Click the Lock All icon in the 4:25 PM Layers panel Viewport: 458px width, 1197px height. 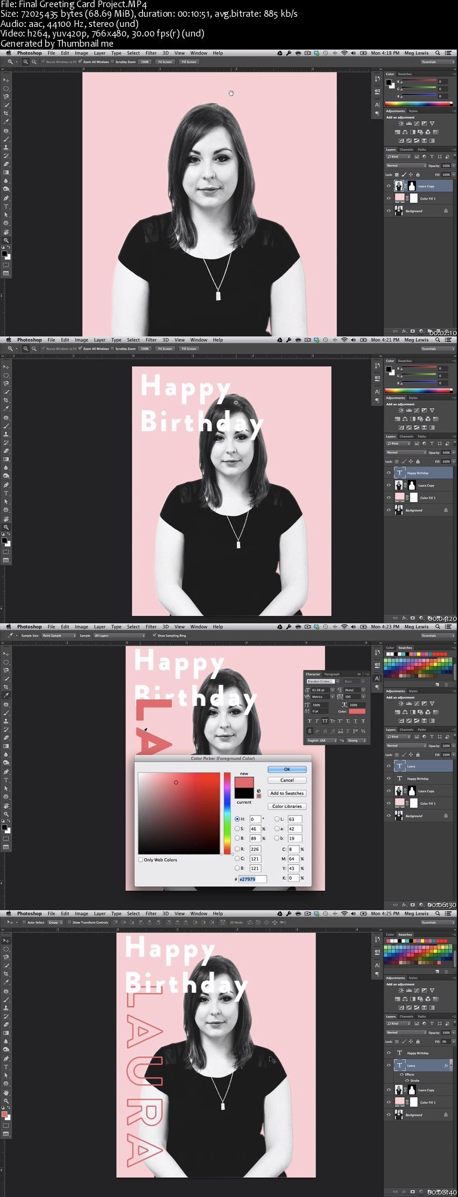[x=418, y=1042]
